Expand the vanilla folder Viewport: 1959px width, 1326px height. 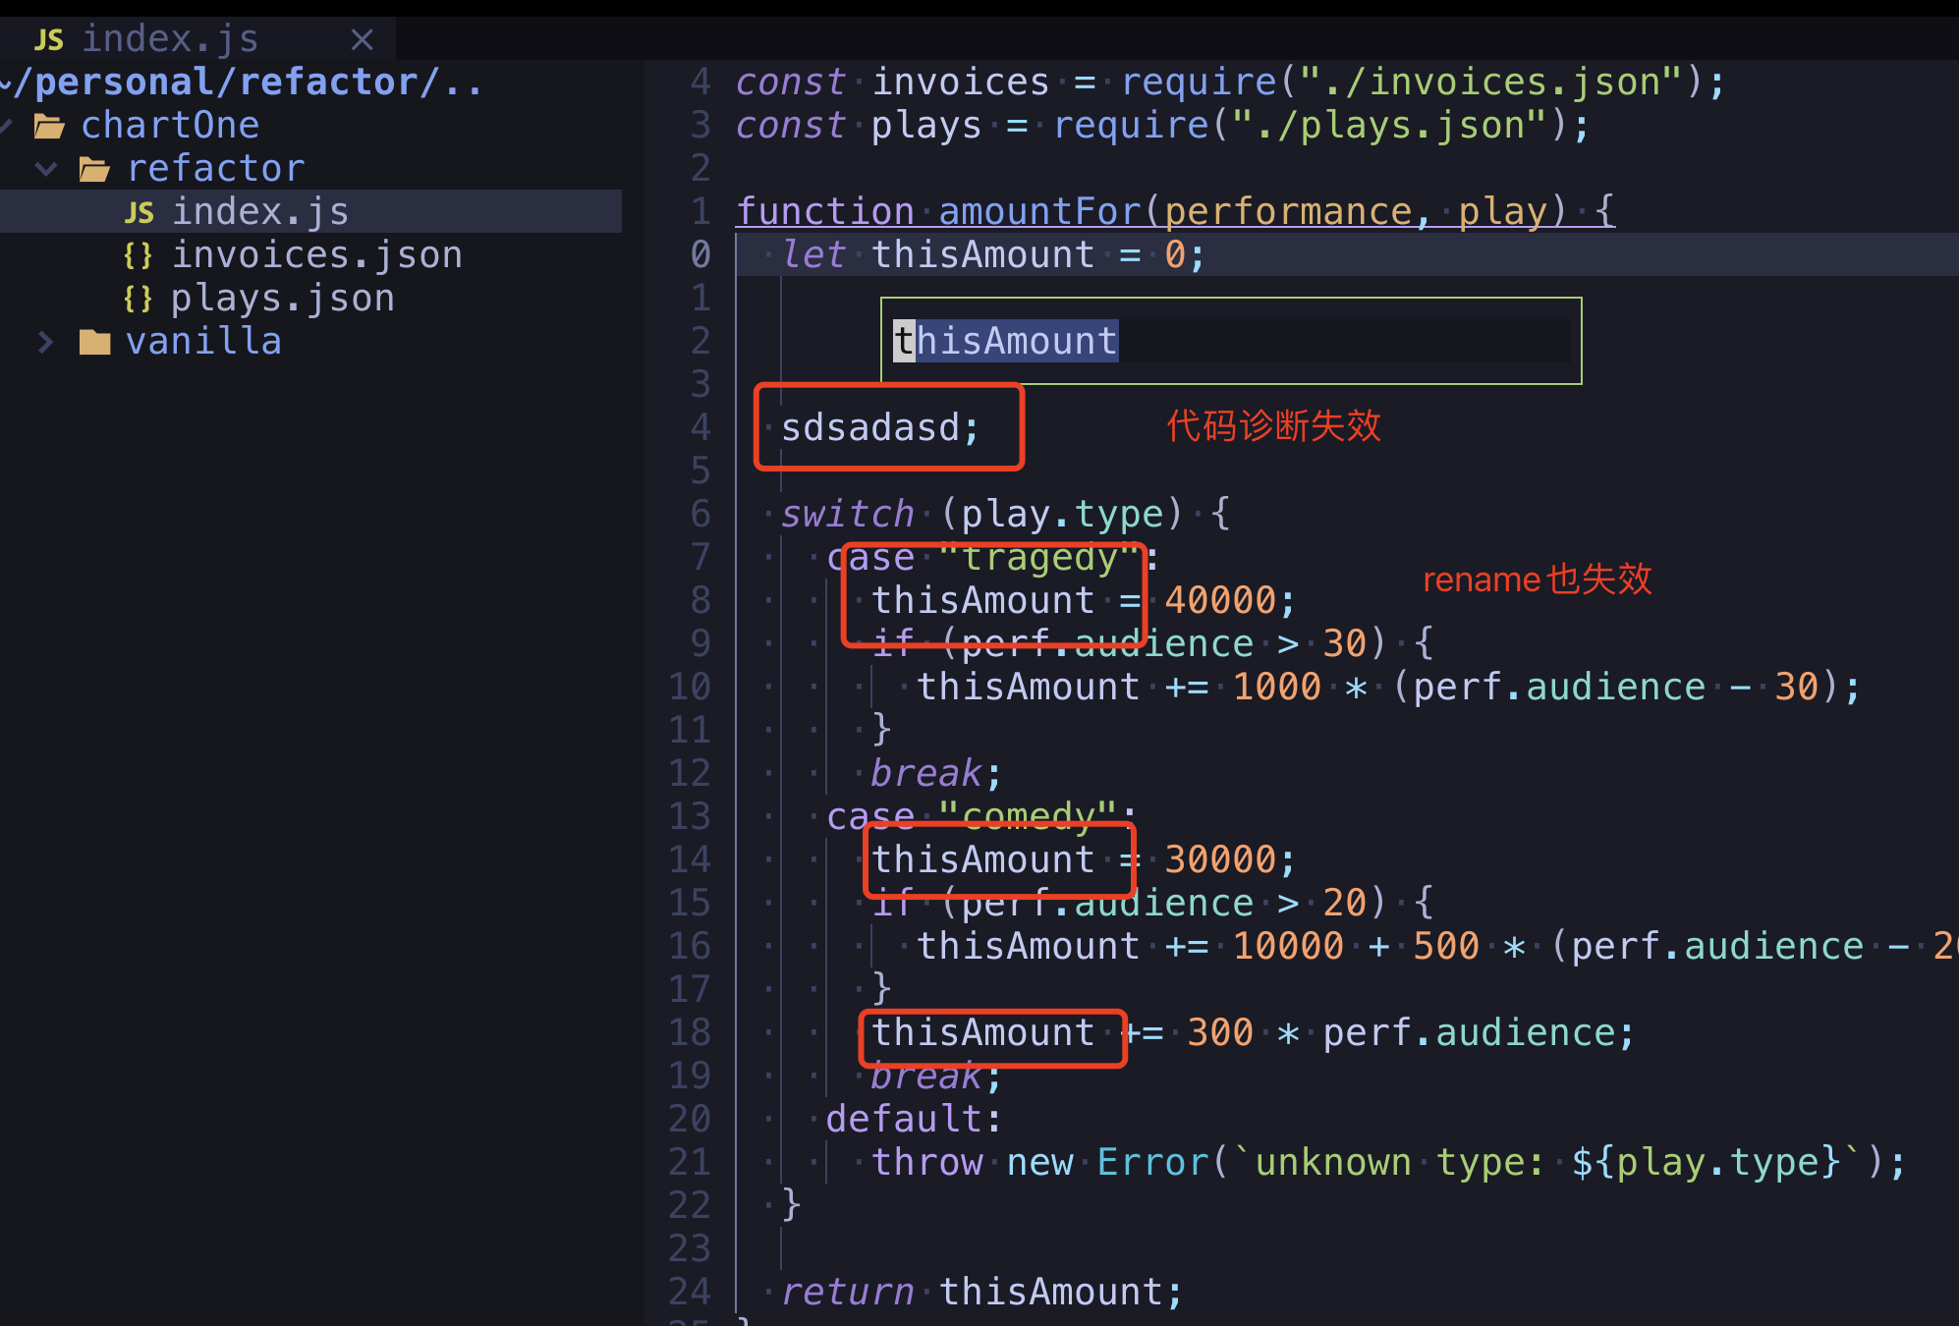tap(45, 341)
